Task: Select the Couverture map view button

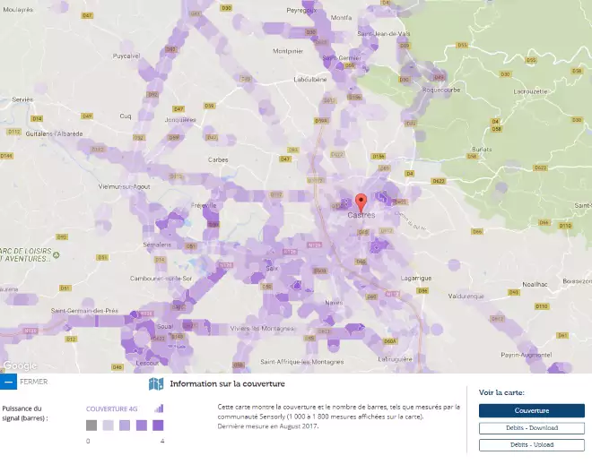Action: click(x=531, y=410)
